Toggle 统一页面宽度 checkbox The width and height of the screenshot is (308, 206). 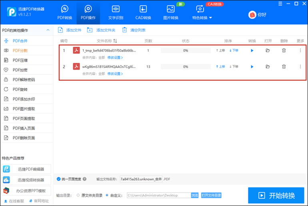click(x=58, y=179)
